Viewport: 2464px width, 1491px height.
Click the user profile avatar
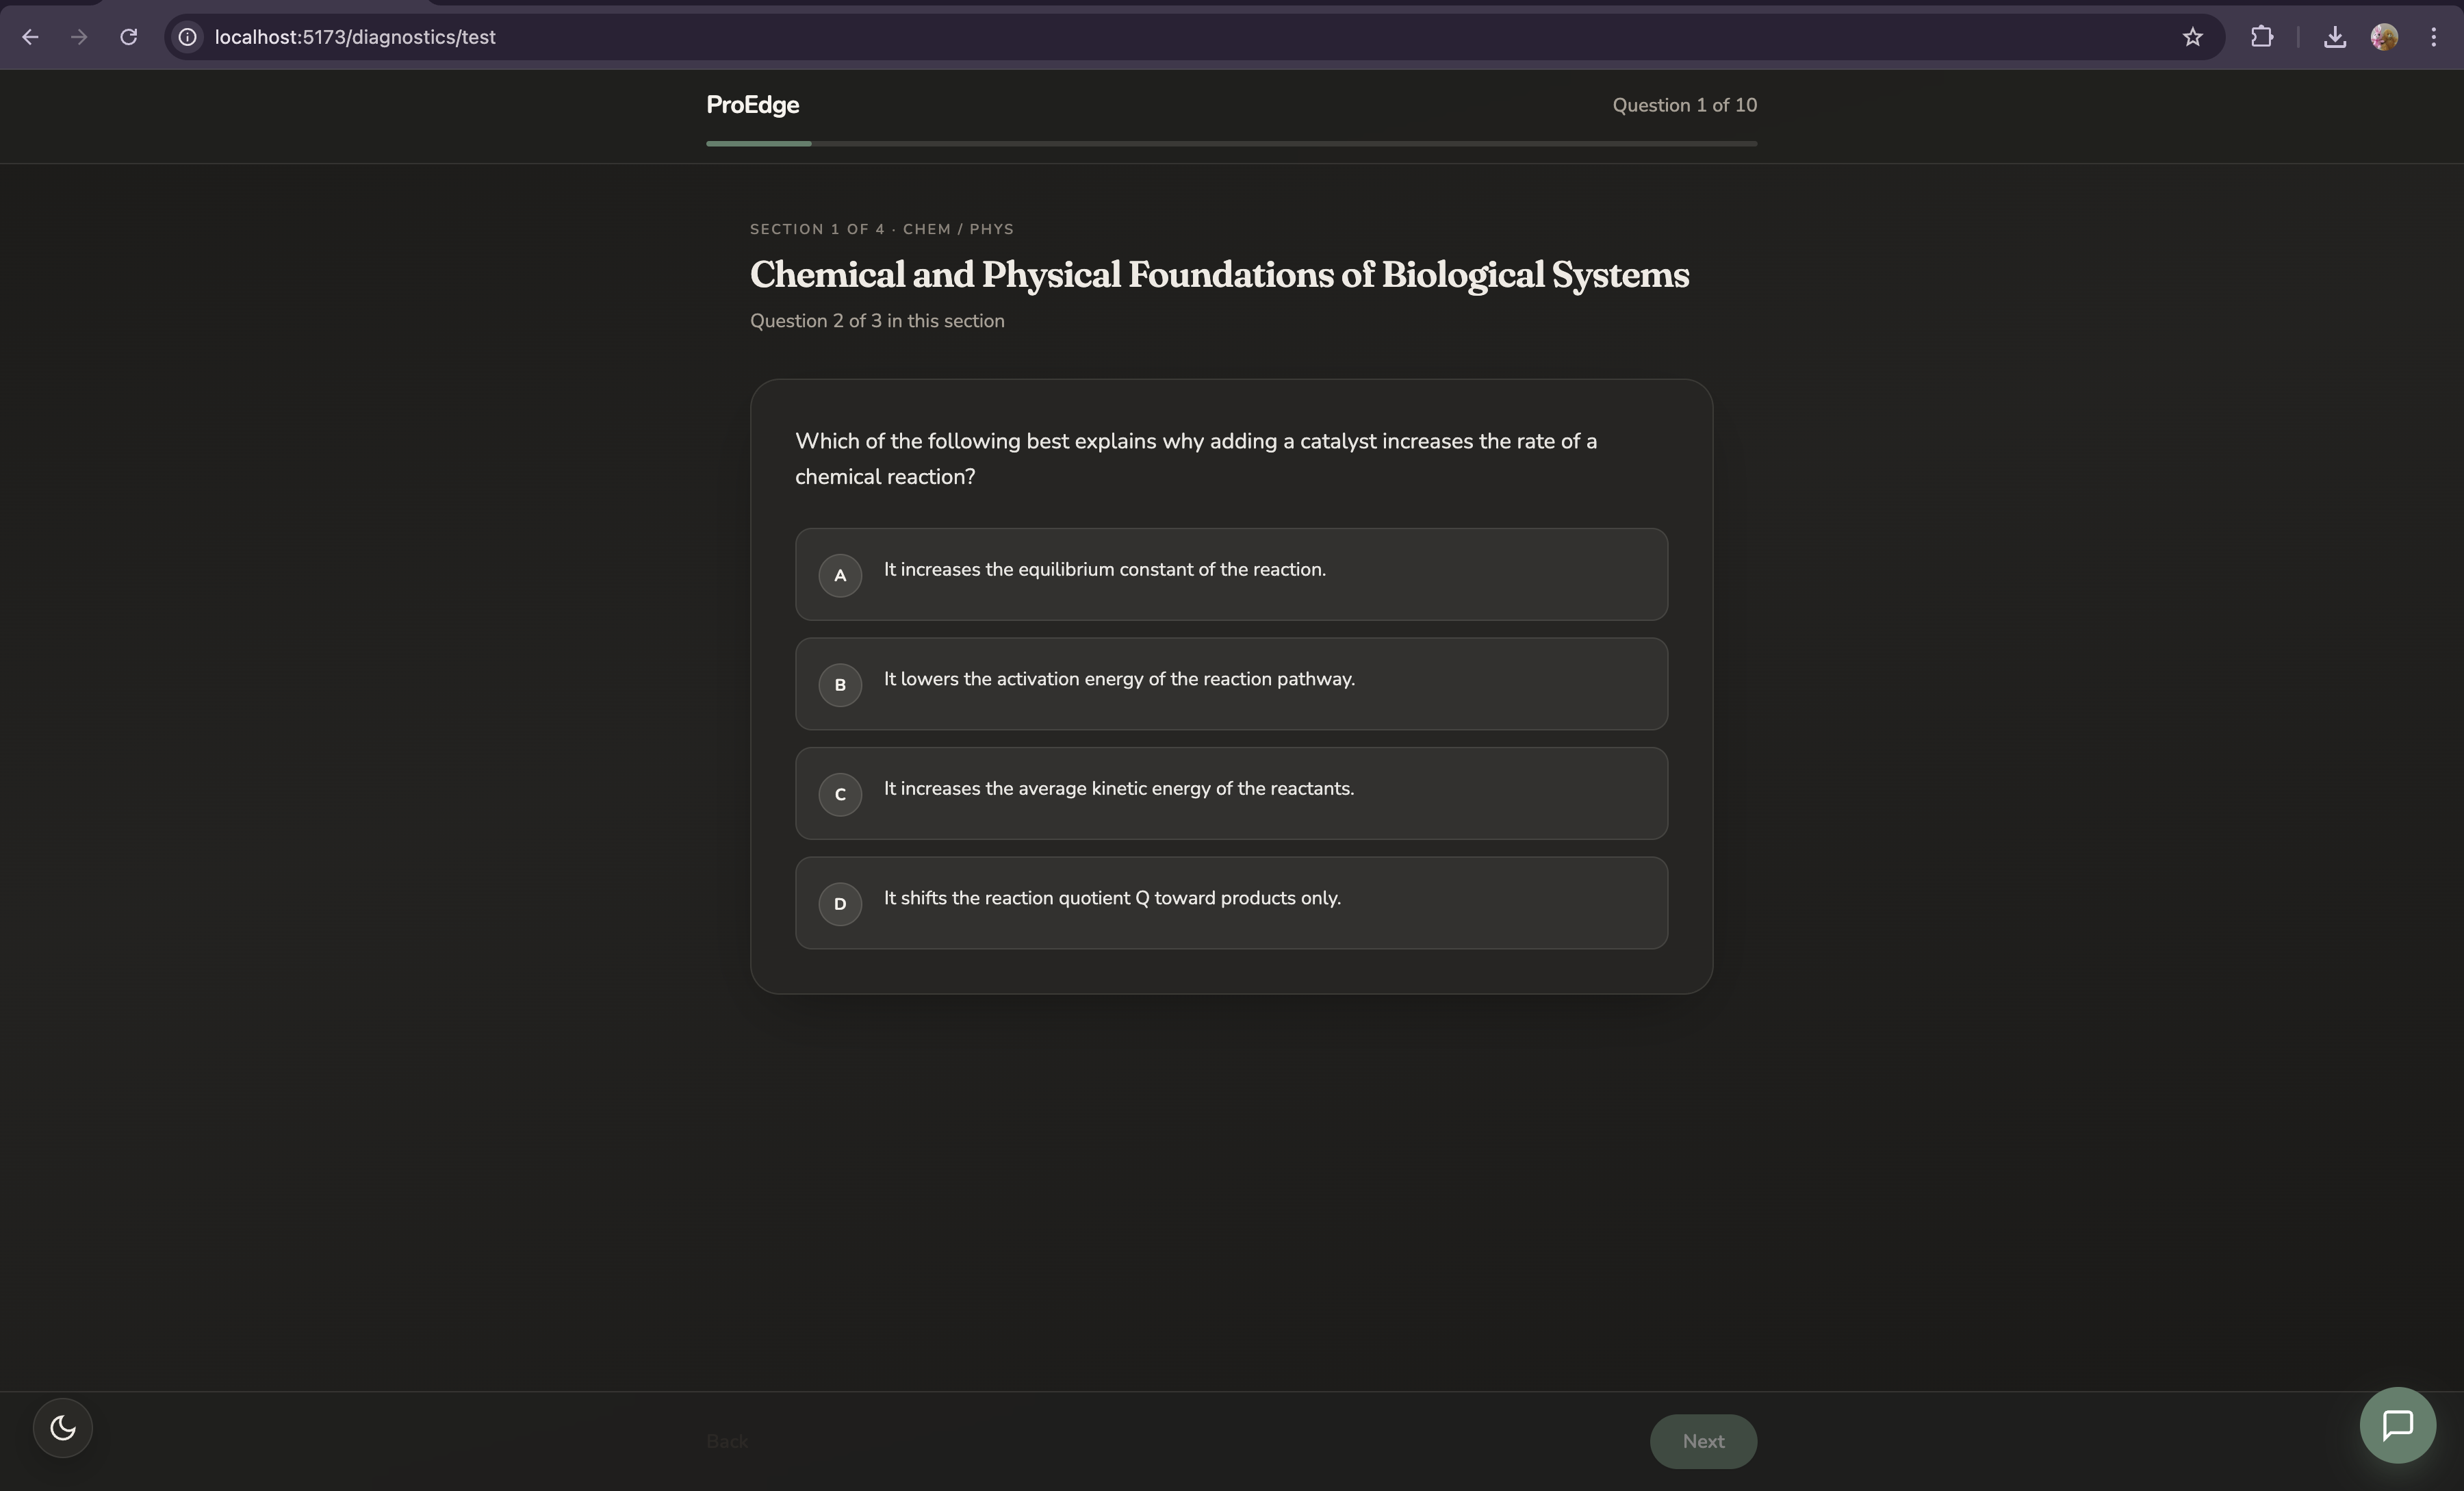(x=2384, y=37)
